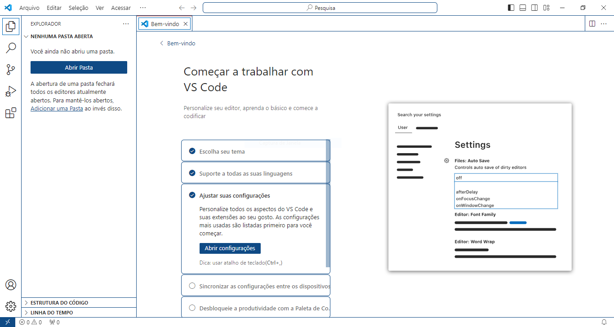Viewport: 614px width, 327px height.
Task: Toggle the Suporte a todas as suas linguagens checkmark
Action: click(x=192, y=173)
